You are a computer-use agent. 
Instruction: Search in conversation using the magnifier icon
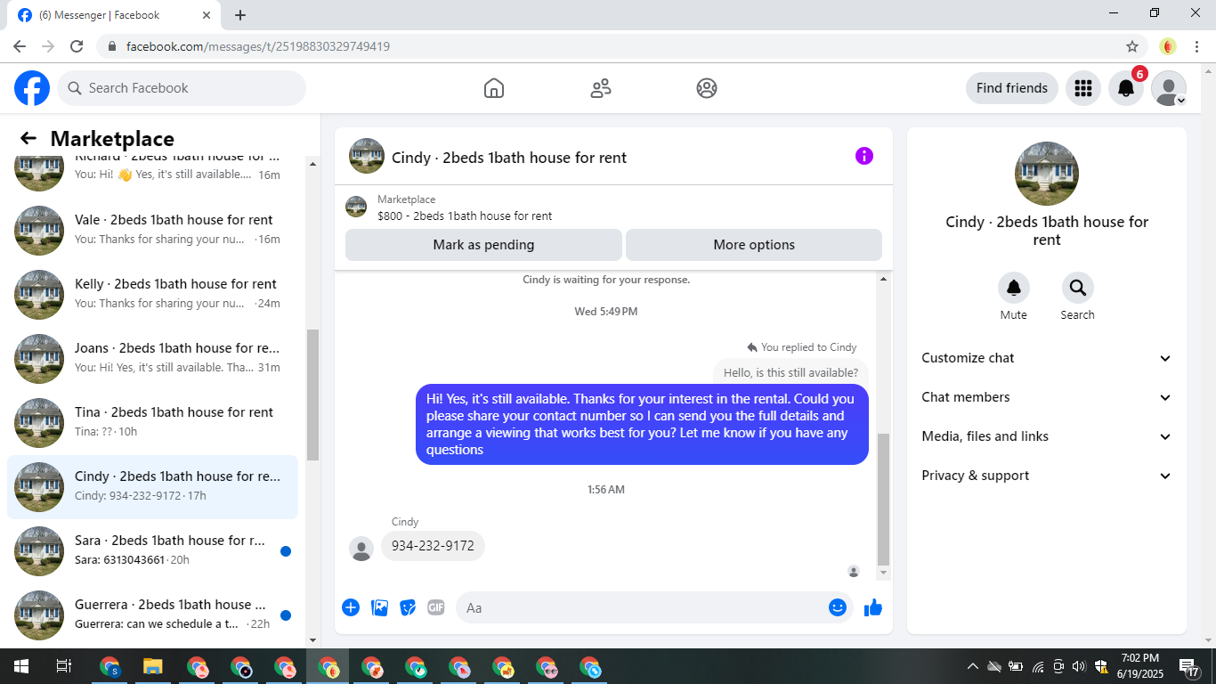click(x=1078, y=288)
